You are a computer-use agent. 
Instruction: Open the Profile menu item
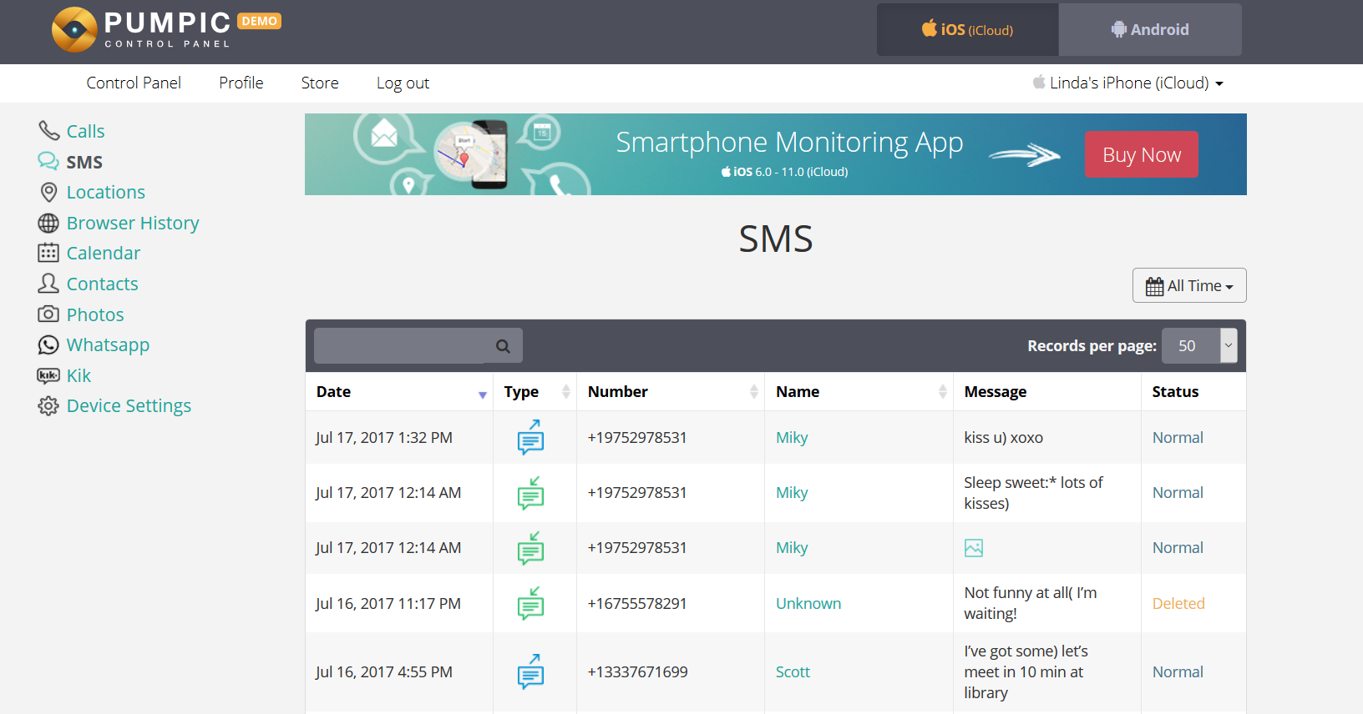coord(241,83)
